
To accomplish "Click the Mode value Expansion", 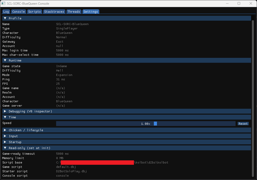I will coord(64,75).
